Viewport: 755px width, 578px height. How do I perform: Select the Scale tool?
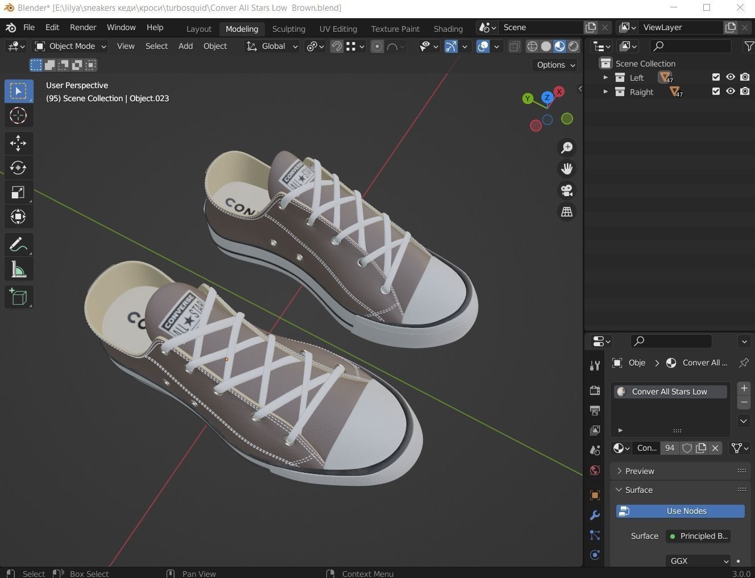(18, 192)
